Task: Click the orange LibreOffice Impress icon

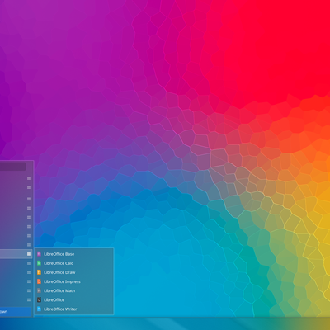Action: click(39, 281)
